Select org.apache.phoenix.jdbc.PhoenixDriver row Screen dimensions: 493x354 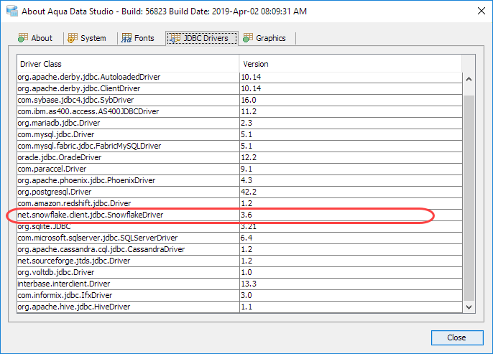coord(239,180)
